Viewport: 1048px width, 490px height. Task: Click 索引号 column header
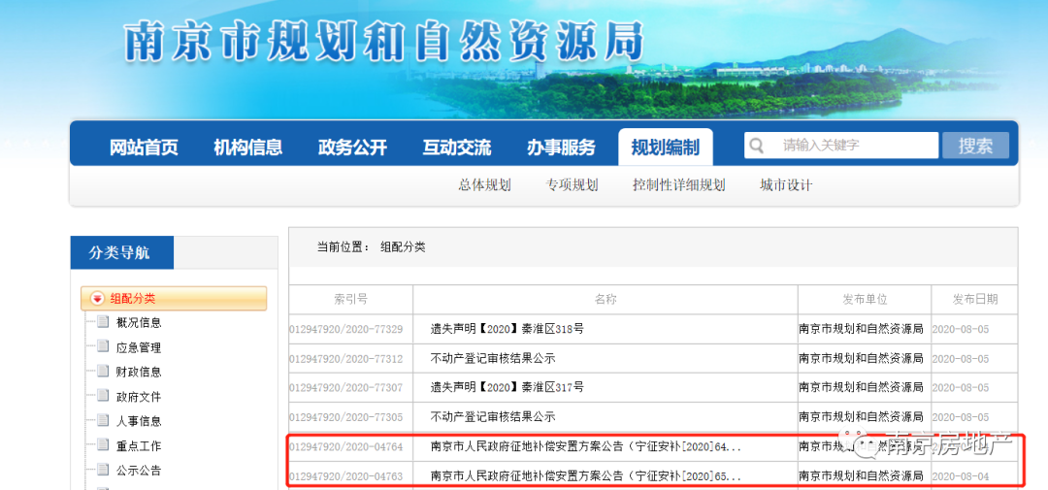[x=350, y=300]
